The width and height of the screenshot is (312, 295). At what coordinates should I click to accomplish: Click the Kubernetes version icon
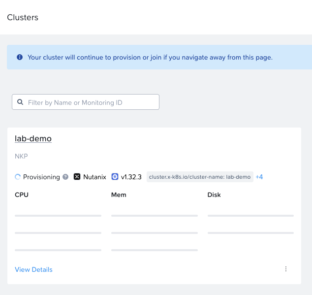tap(115, 177)
